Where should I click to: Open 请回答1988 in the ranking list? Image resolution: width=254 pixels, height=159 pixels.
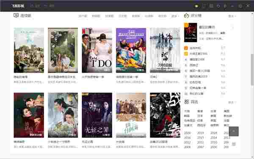pos(197,59)
